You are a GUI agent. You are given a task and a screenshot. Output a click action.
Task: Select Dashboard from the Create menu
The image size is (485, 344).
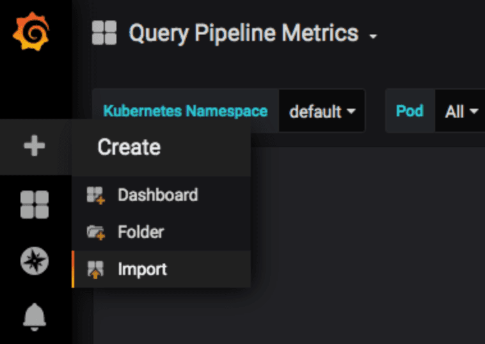coord(161,195)
